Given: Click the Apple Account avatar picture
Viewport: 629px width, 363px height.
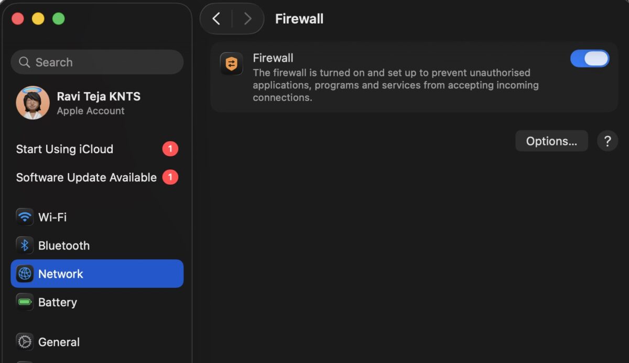Looking at the screenshot, I should pyautogui.click(x=32, y=103).
